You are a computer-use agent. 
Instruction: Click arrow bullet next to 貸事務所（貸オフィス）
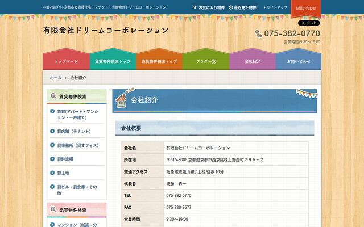[52, 145]
